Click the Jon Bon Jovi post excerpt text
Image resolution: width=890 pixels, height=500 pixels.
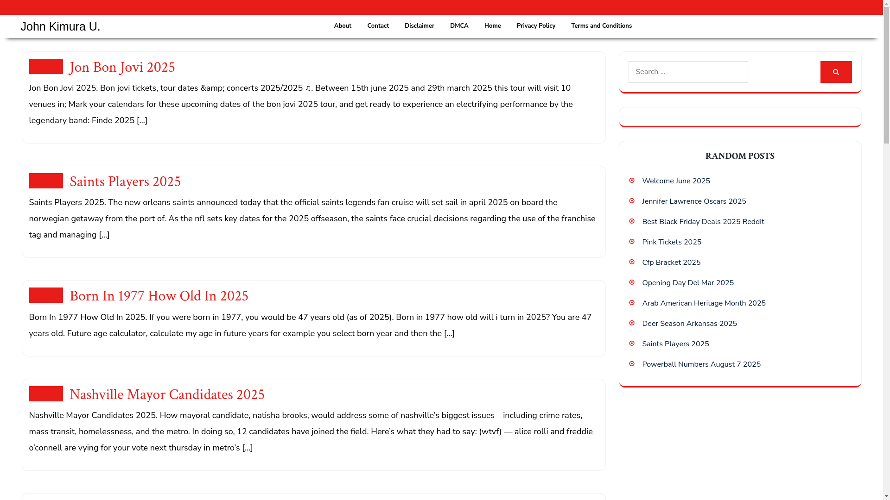(301, 104)
